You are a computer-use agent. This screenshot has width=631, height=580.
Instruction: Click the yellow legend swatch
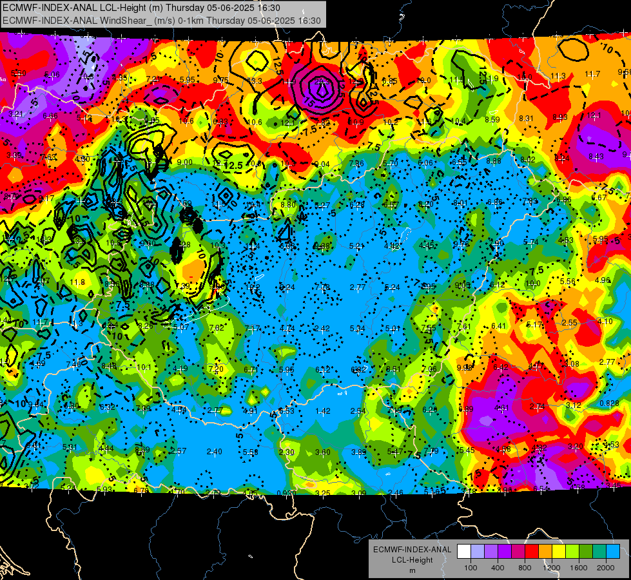(559, 552)
